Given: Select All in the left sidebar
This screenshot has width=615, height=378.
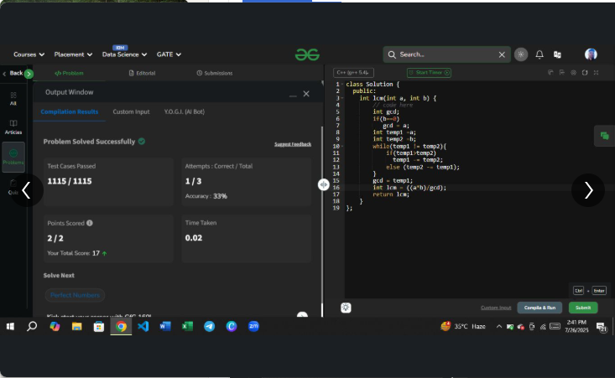Looking at the screenshot, I should point(13,99).
